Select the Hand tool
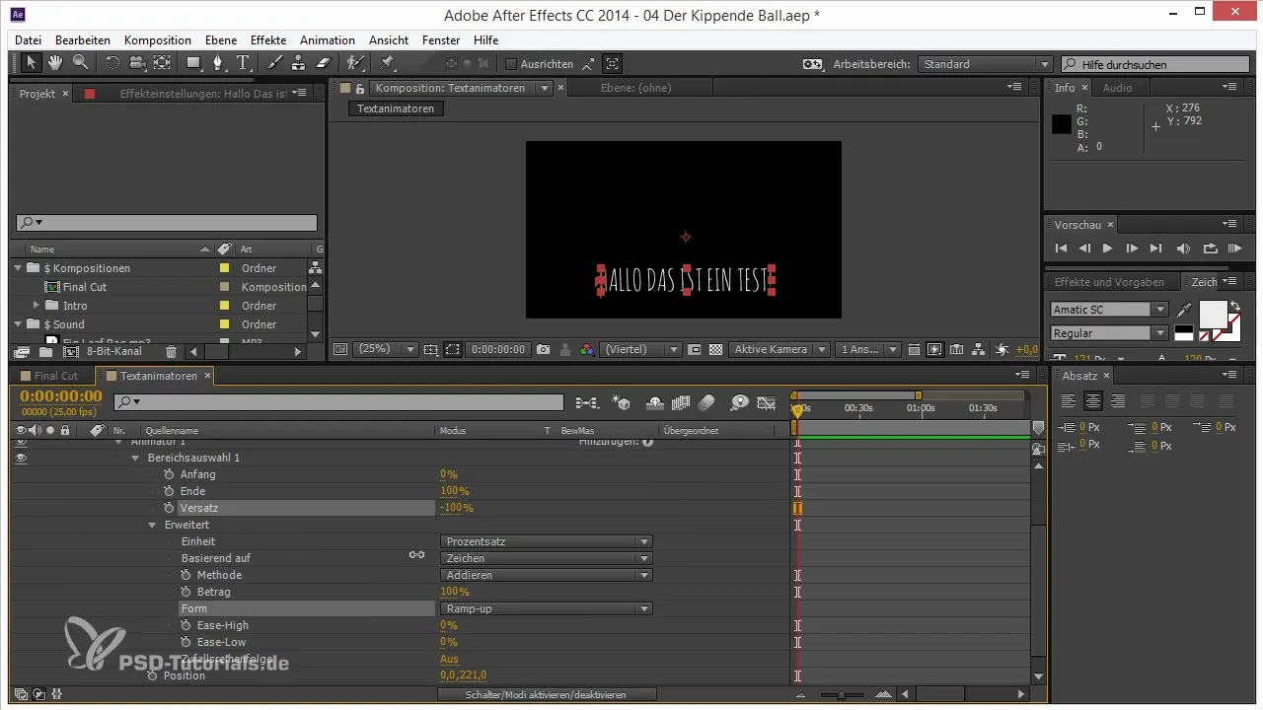 point(55,63)
